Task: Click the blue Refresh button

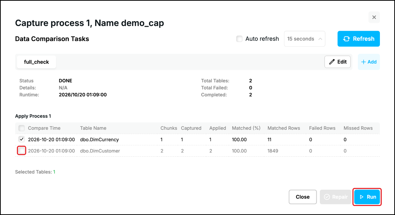Action: point(359,39)
